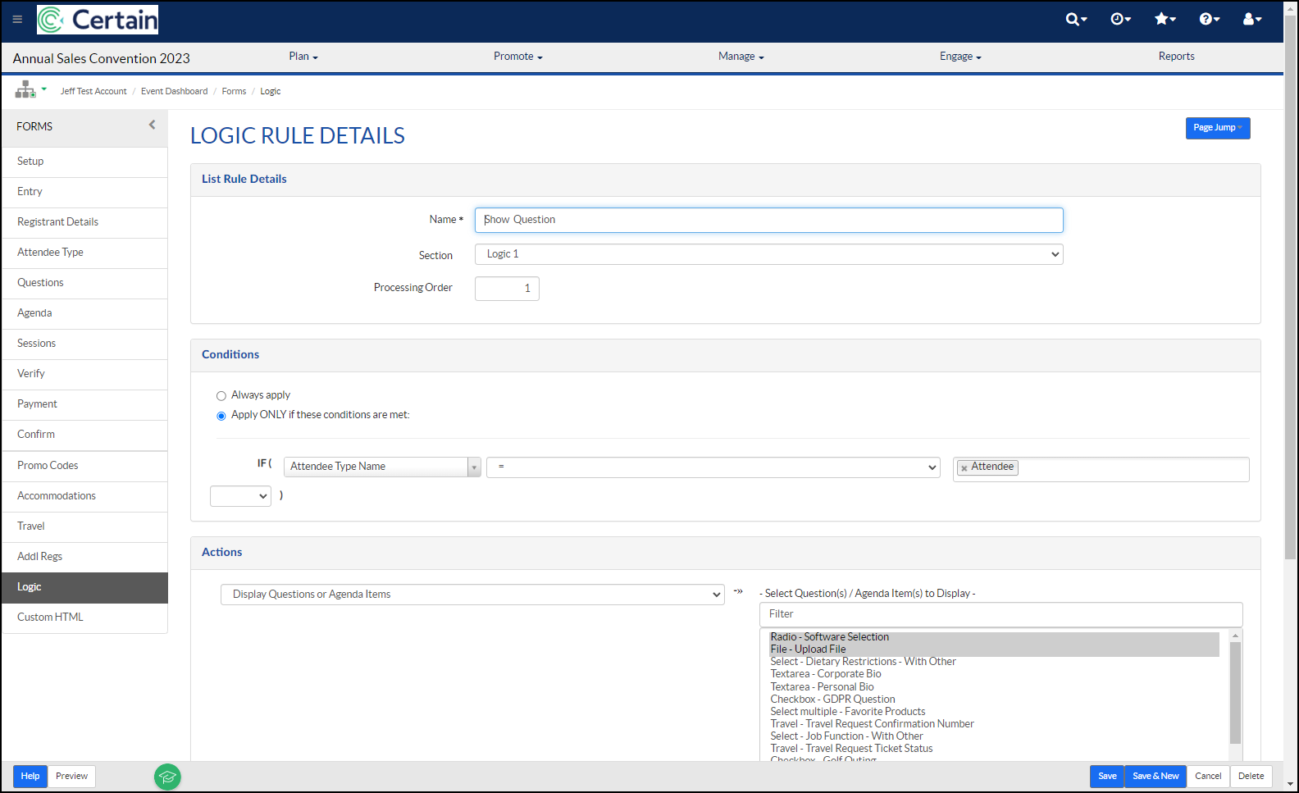This screenshot has width=1299, height=793.
Task: Open the recent history clock icon
Action: 1120,19
